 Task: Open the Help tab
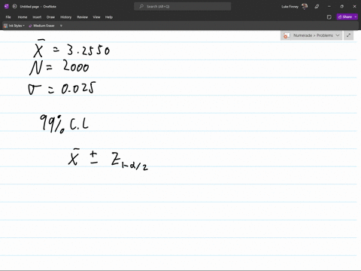tap(109, 17)
